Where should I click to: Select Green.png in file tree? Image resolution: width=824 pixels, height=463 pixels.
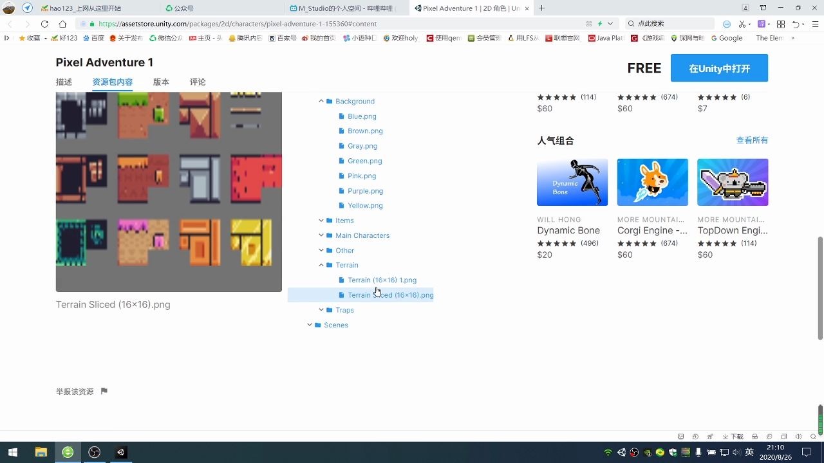365,161
